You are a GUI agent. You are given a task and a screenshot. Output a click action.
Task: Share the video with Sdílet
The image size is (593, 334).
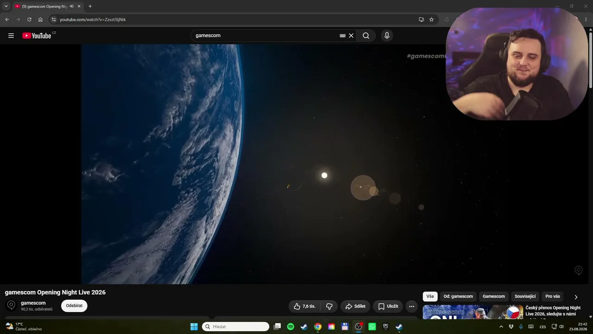[355, 306]
